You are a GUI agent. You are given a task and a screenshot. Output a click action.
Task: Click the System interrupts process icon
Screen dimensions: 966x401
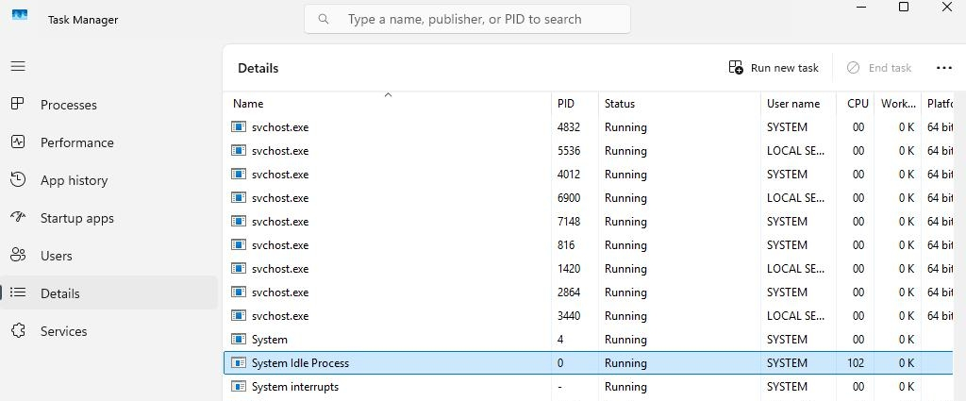pyautogui.click(x=239, y=387)
